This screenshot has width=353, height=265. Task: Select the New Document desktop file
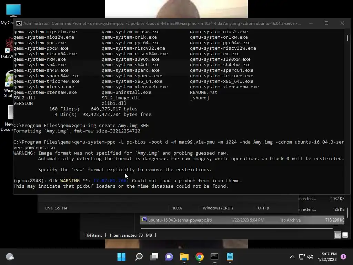(x=8, y=118)
